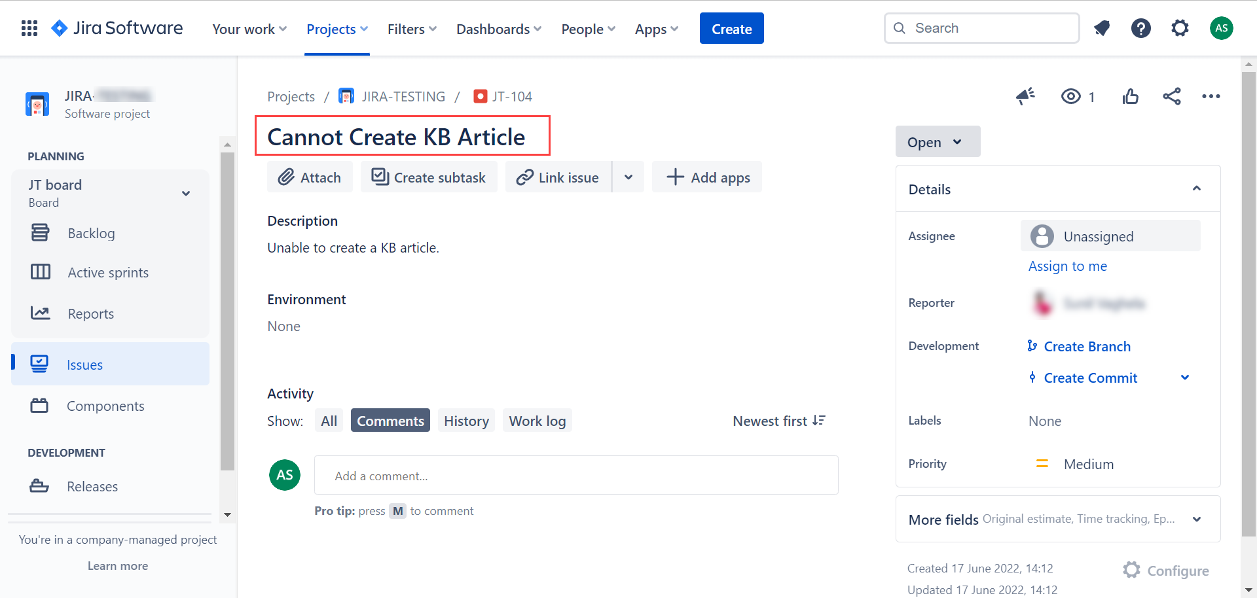Screen dimensions: 1257x598
Task: Expand the More fields section
Action: pyautogui.click(x=1197, y=519)
